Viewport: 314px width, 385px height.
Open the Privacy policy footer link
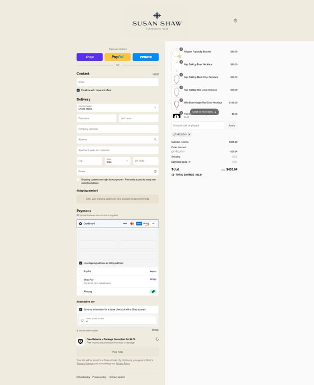pos(99,377)
